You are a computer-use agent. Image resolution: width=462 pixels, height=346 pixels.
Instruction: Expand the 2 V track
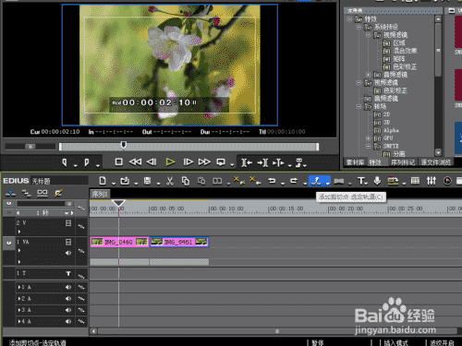pyautogui.click(x=19, y=232)
